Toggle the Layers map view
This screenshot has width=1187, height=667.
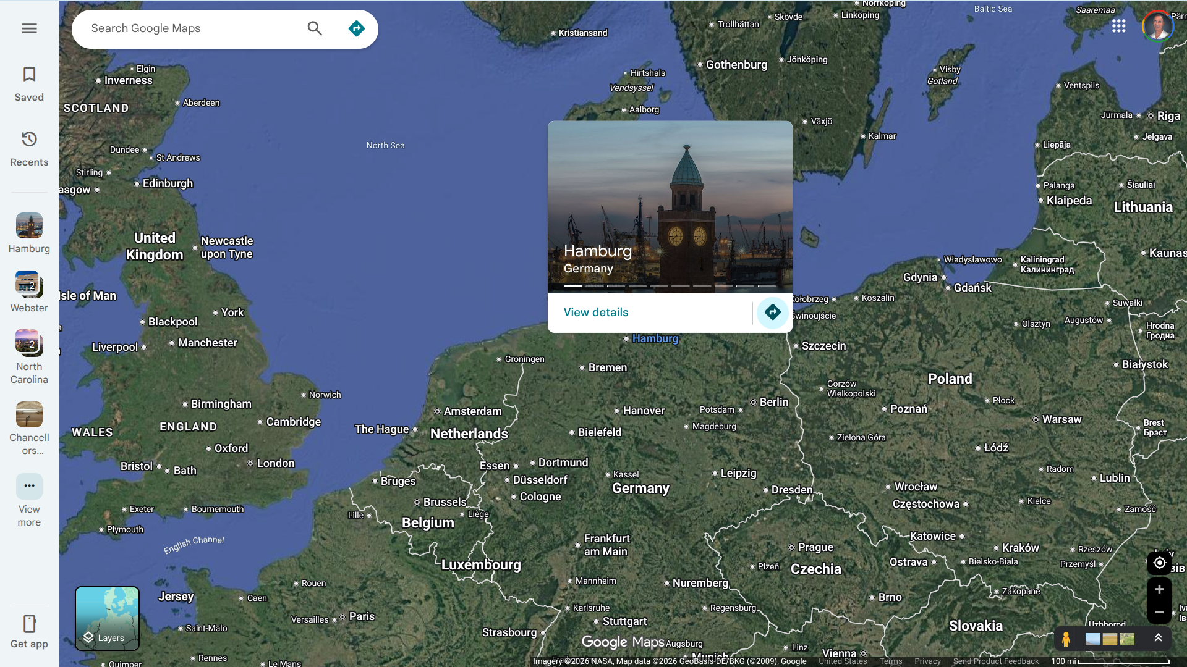107,618
